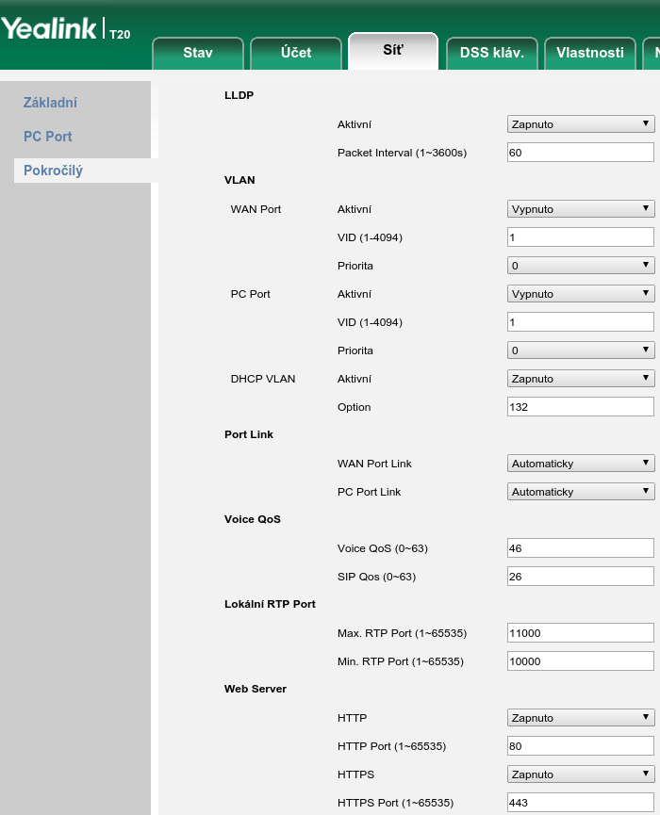The image size is (660, 815).
Task: Click the Max. RTP Port field
Action: coord(581,633)
